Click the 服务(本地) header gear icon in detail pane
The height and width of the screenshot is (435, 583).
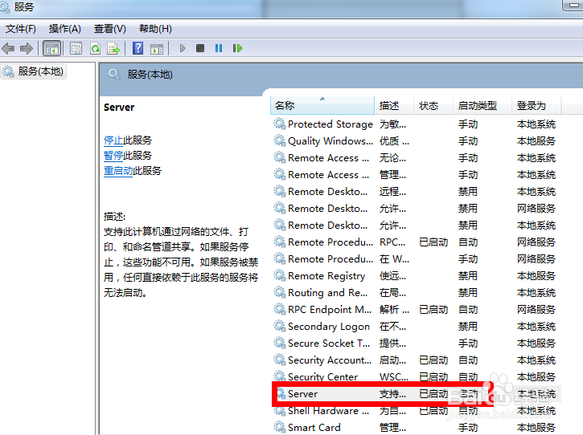[x=114, y=75]
